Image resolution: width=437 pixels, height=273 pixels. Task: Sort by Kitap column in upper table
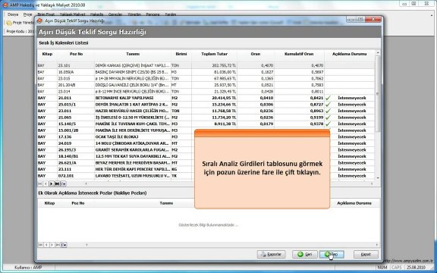(x=47, y=54)
